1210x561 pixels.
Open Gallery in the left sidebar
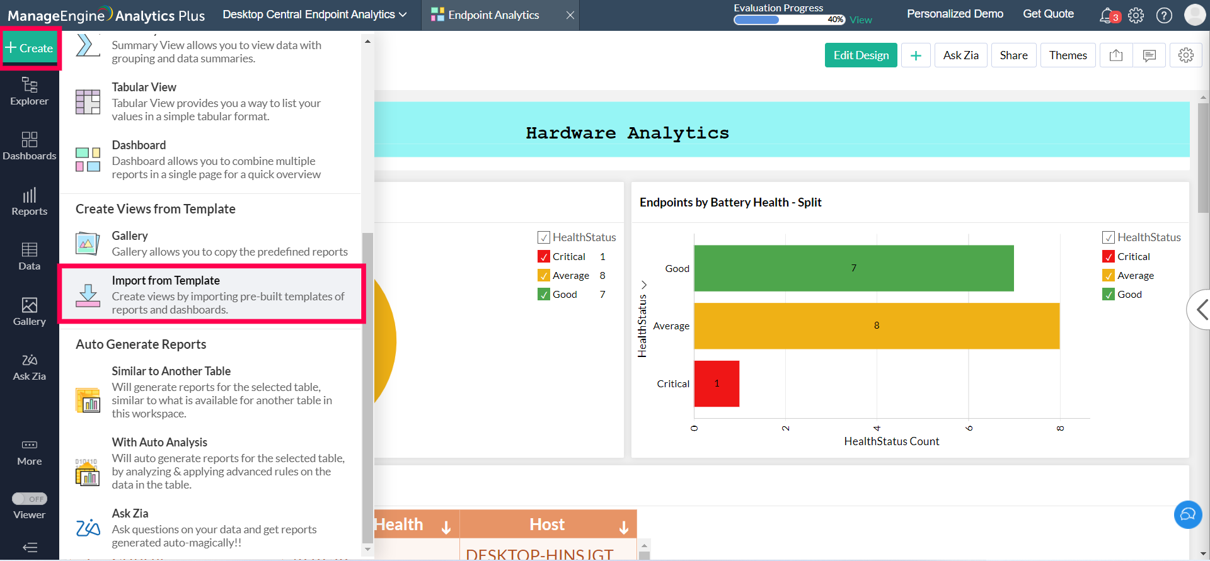(30, 312)
